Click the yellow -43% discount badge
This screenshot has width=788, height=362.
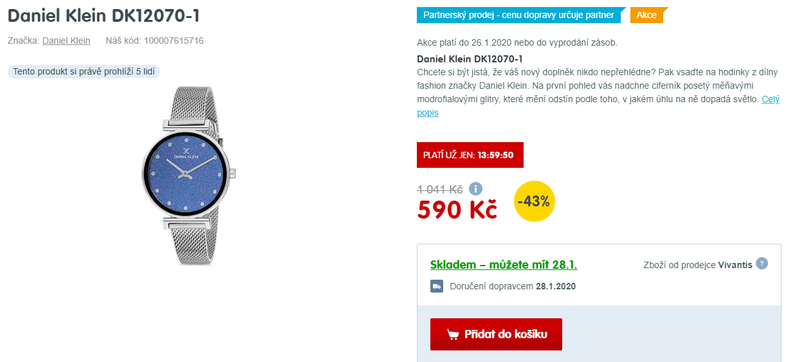click(535, 201)
